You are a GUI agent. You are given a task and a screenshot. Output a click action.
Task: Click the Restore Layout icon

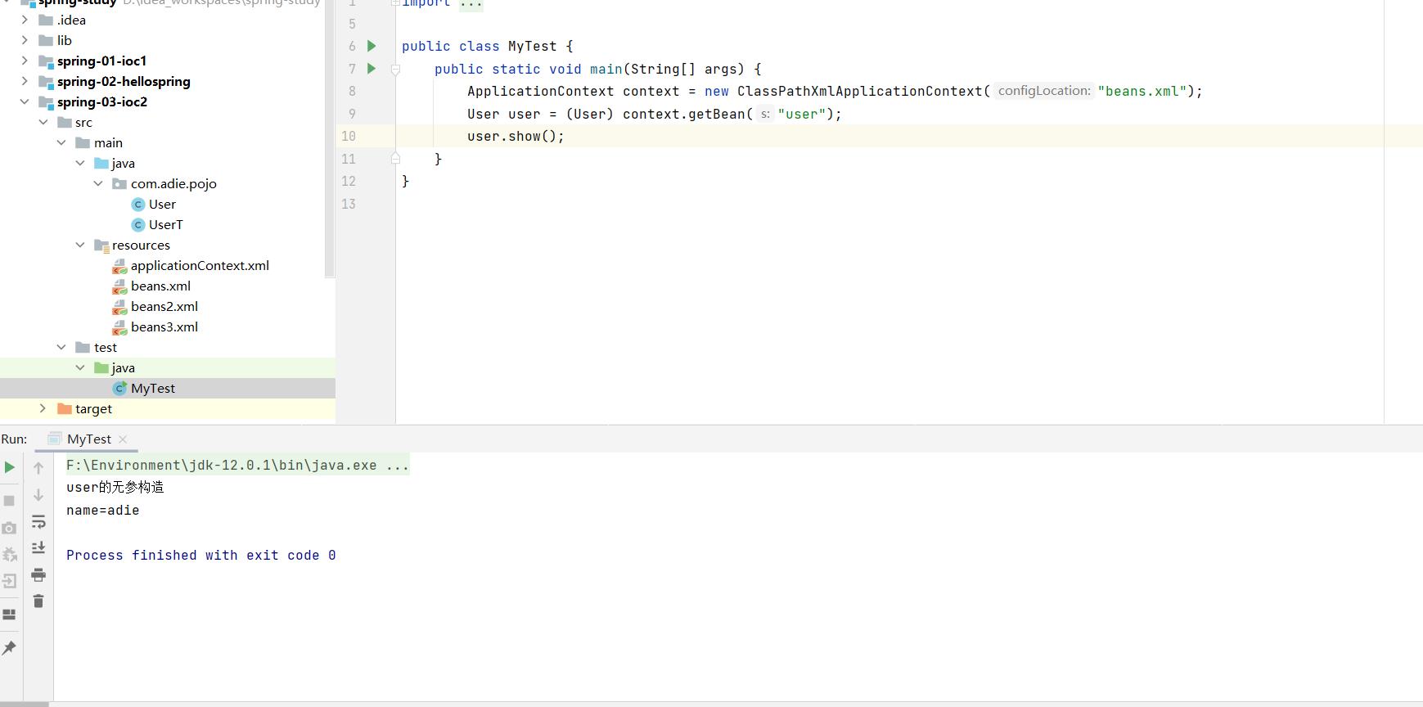[x=9, y=615]
